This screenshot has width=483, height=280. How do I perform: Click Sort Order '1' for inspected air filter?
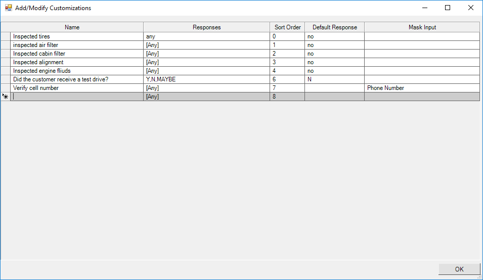[287, 45]
